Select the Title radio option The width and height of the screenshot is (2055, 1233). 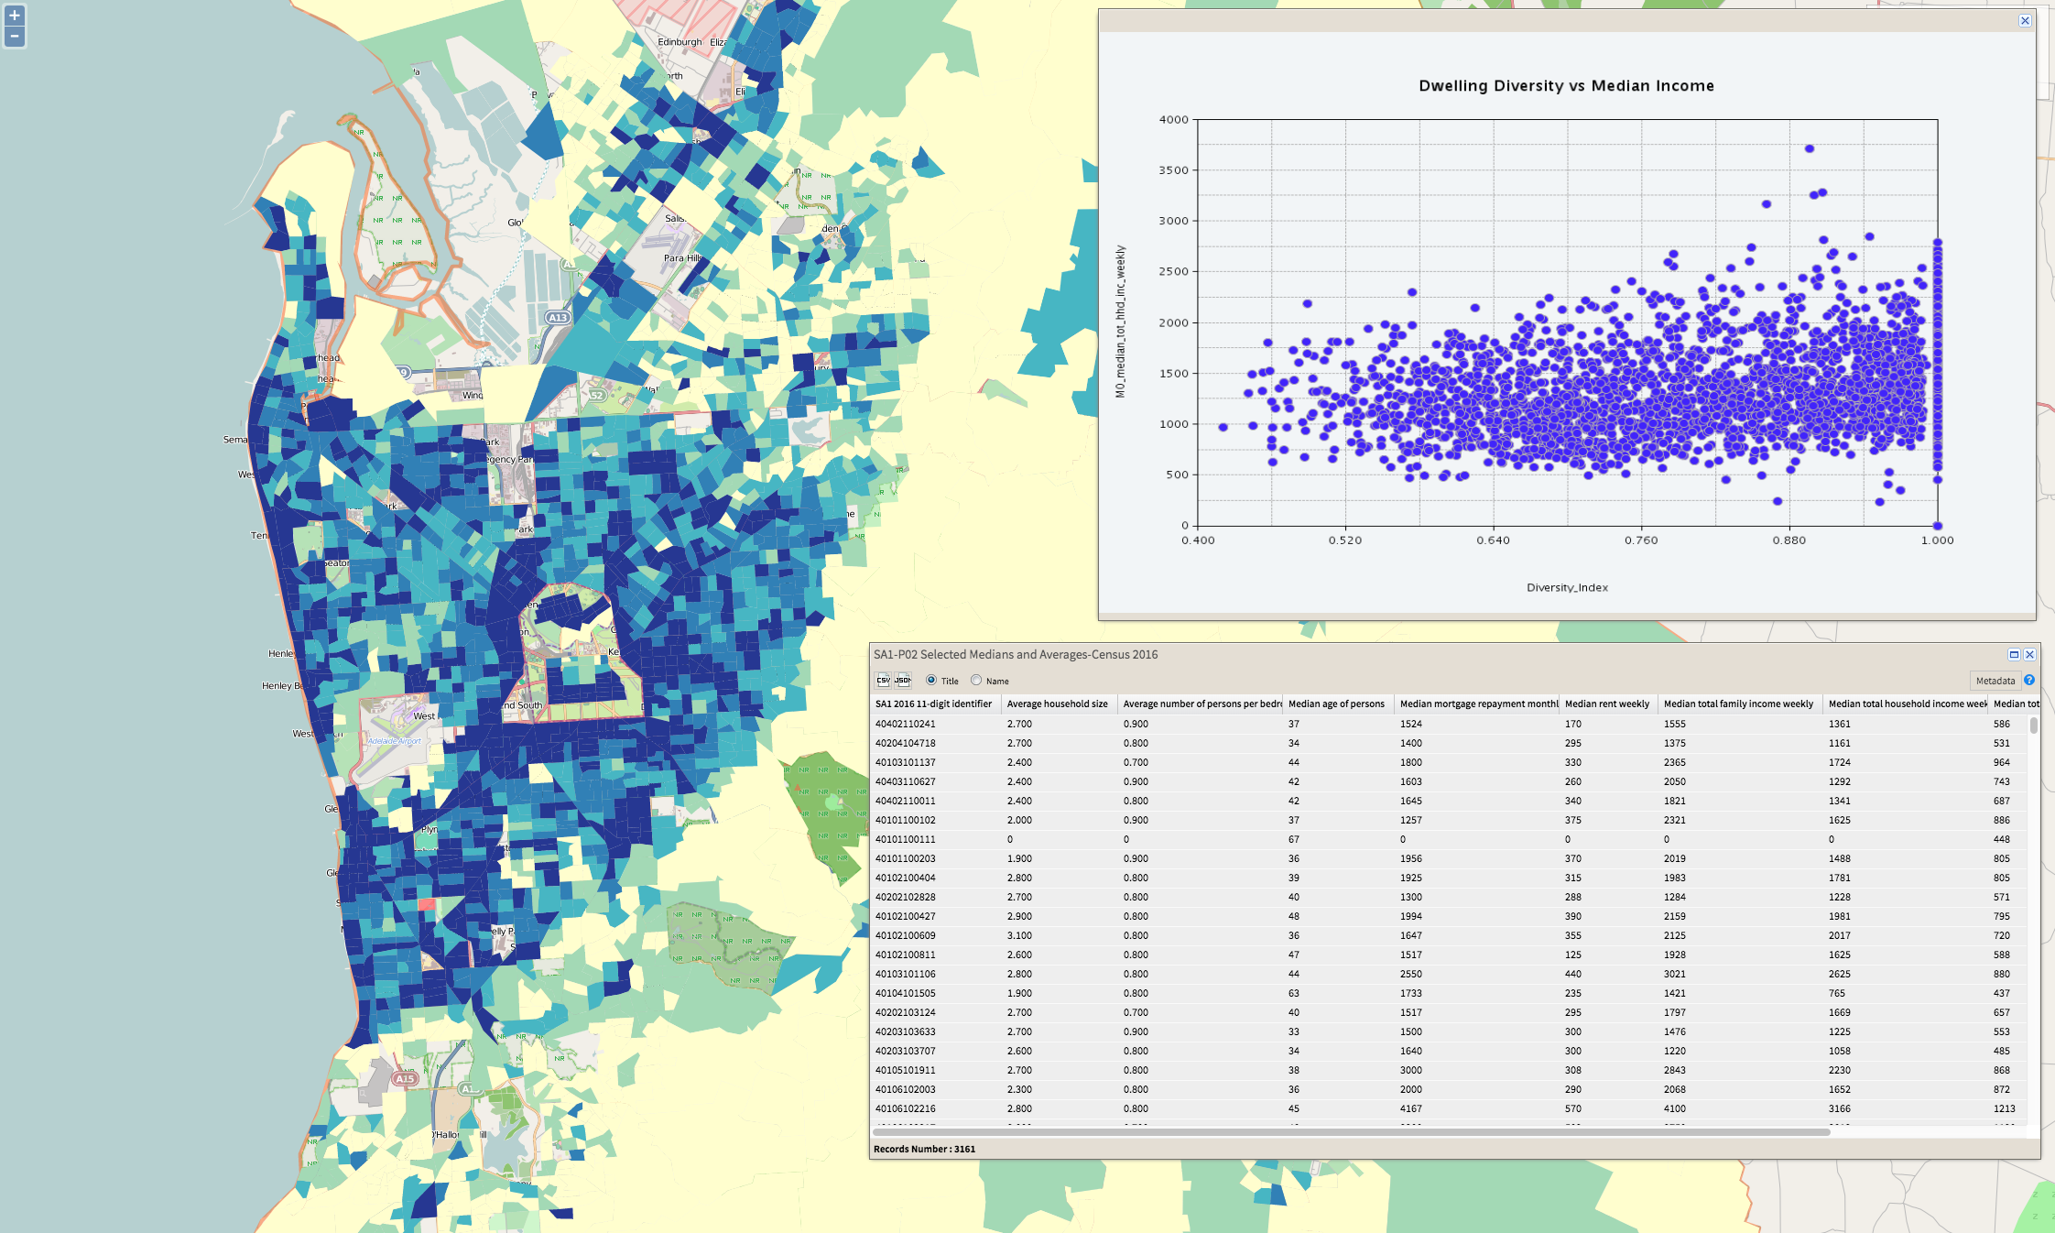click(931, 680)
